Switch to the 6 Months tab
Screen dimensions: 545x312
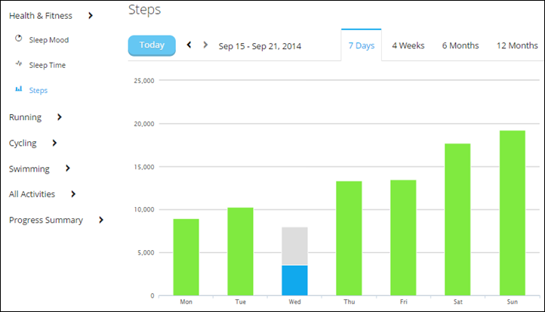pos(460,45)
